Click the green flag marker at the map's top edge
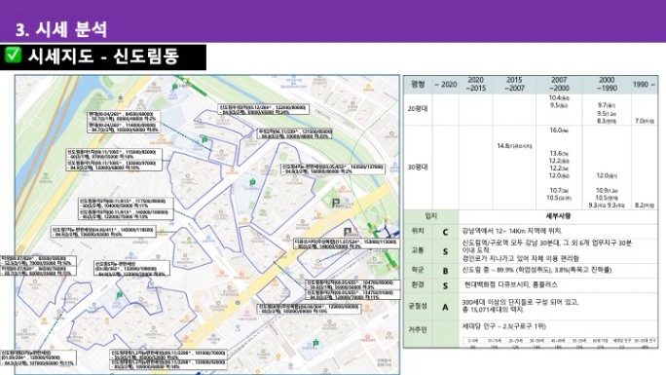The width and height of the screenshot is (666, 375). click(174, 87)
